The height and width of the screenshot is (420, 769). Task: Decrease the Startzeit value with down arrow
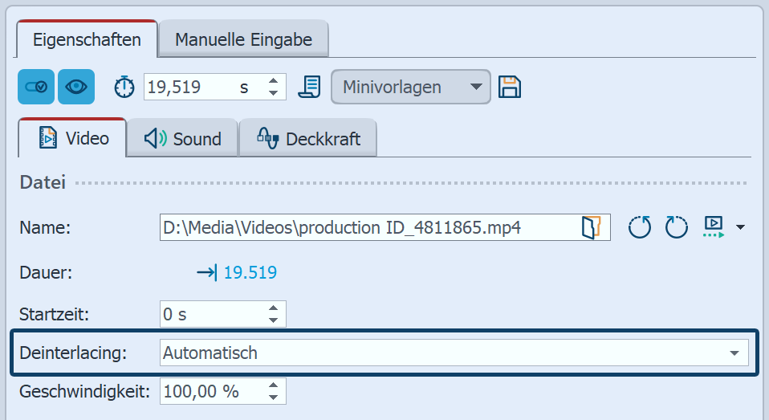point(274,320)
